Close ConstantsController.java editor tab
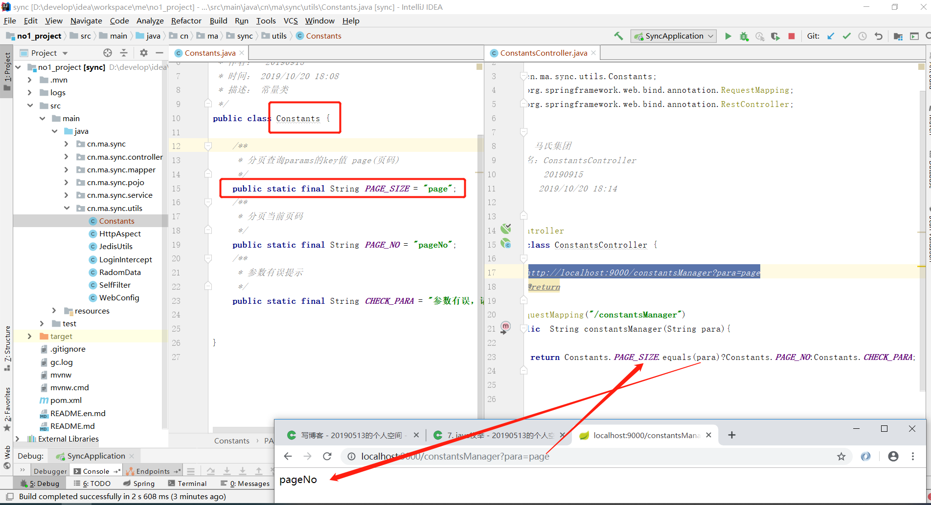 tap(593, 53)
